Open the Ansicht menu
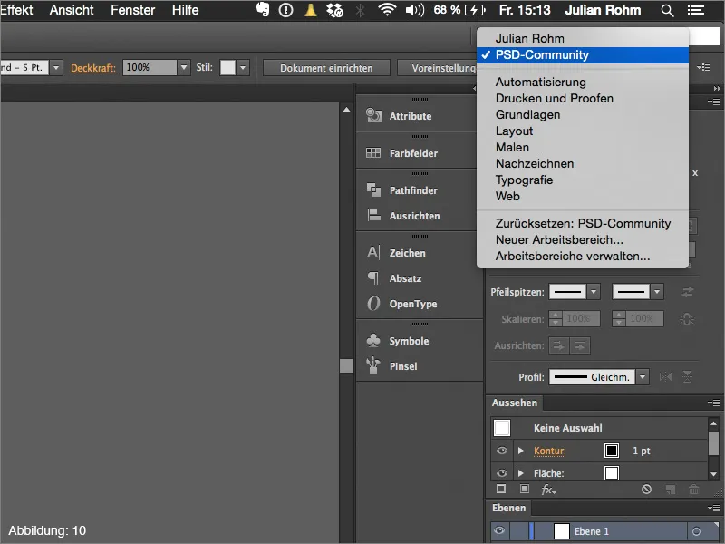725x544 pixels. pyautogui.click(x=72, y=10)
